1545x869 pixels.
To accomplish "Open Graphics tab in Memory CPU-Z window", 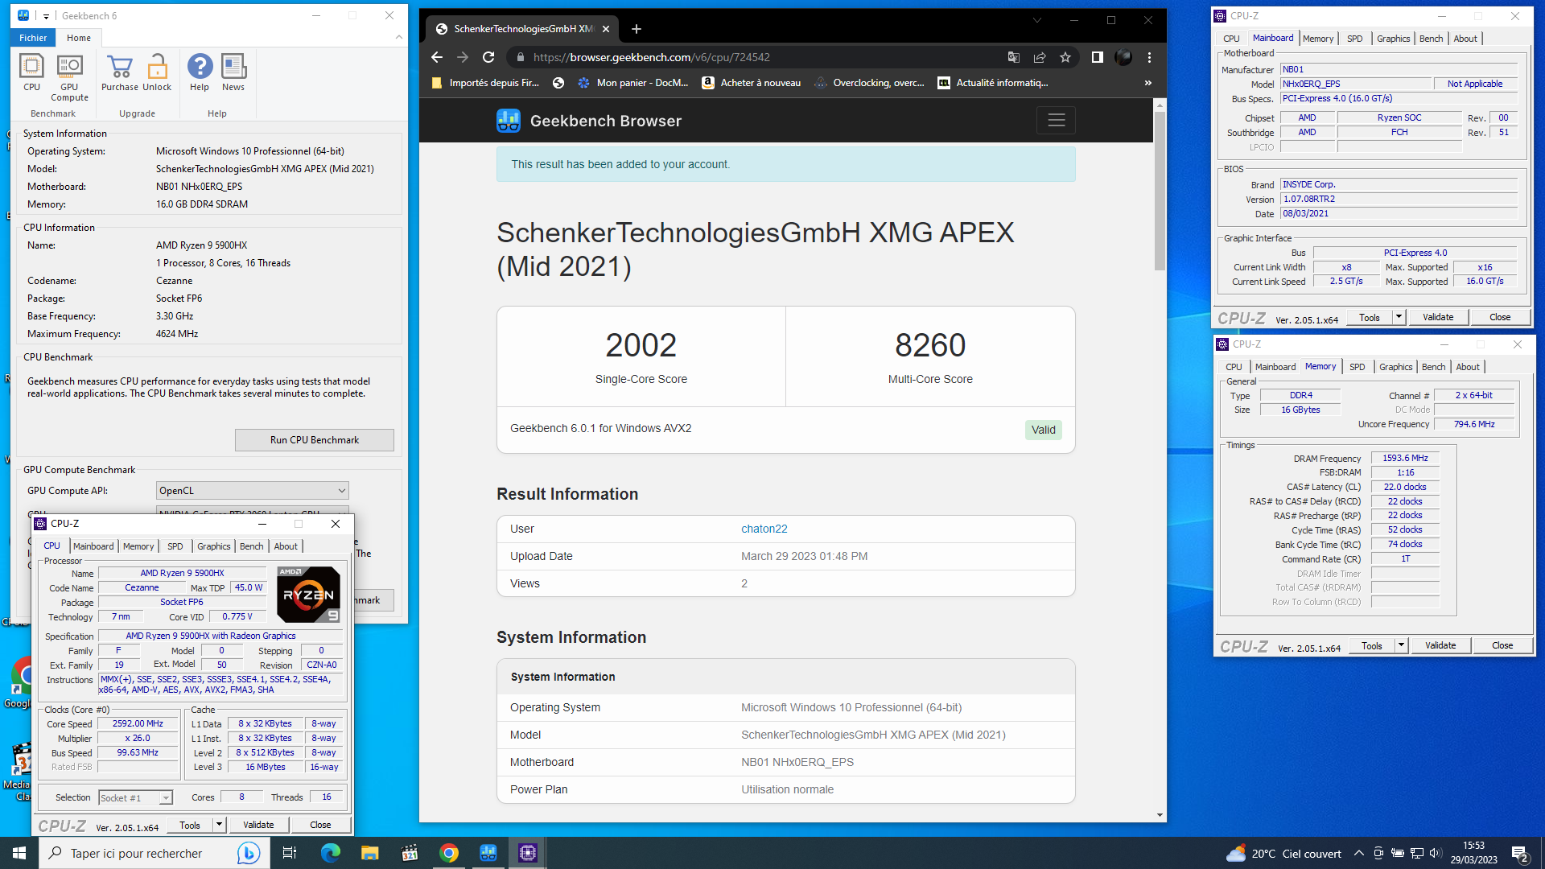I will [x=1395, y=367].
